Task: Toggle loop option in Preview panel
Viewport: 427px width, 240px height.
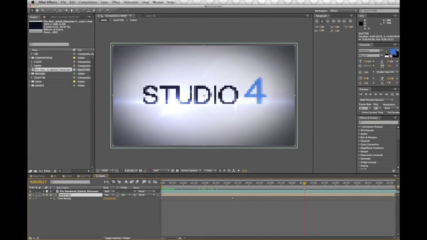Action: coord(392,94)
